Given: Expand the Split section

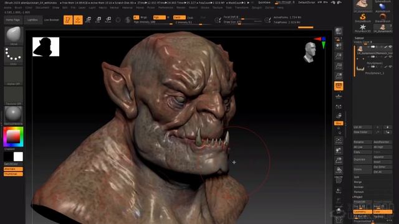Looking at the screenshot, I should pos(357,177).
